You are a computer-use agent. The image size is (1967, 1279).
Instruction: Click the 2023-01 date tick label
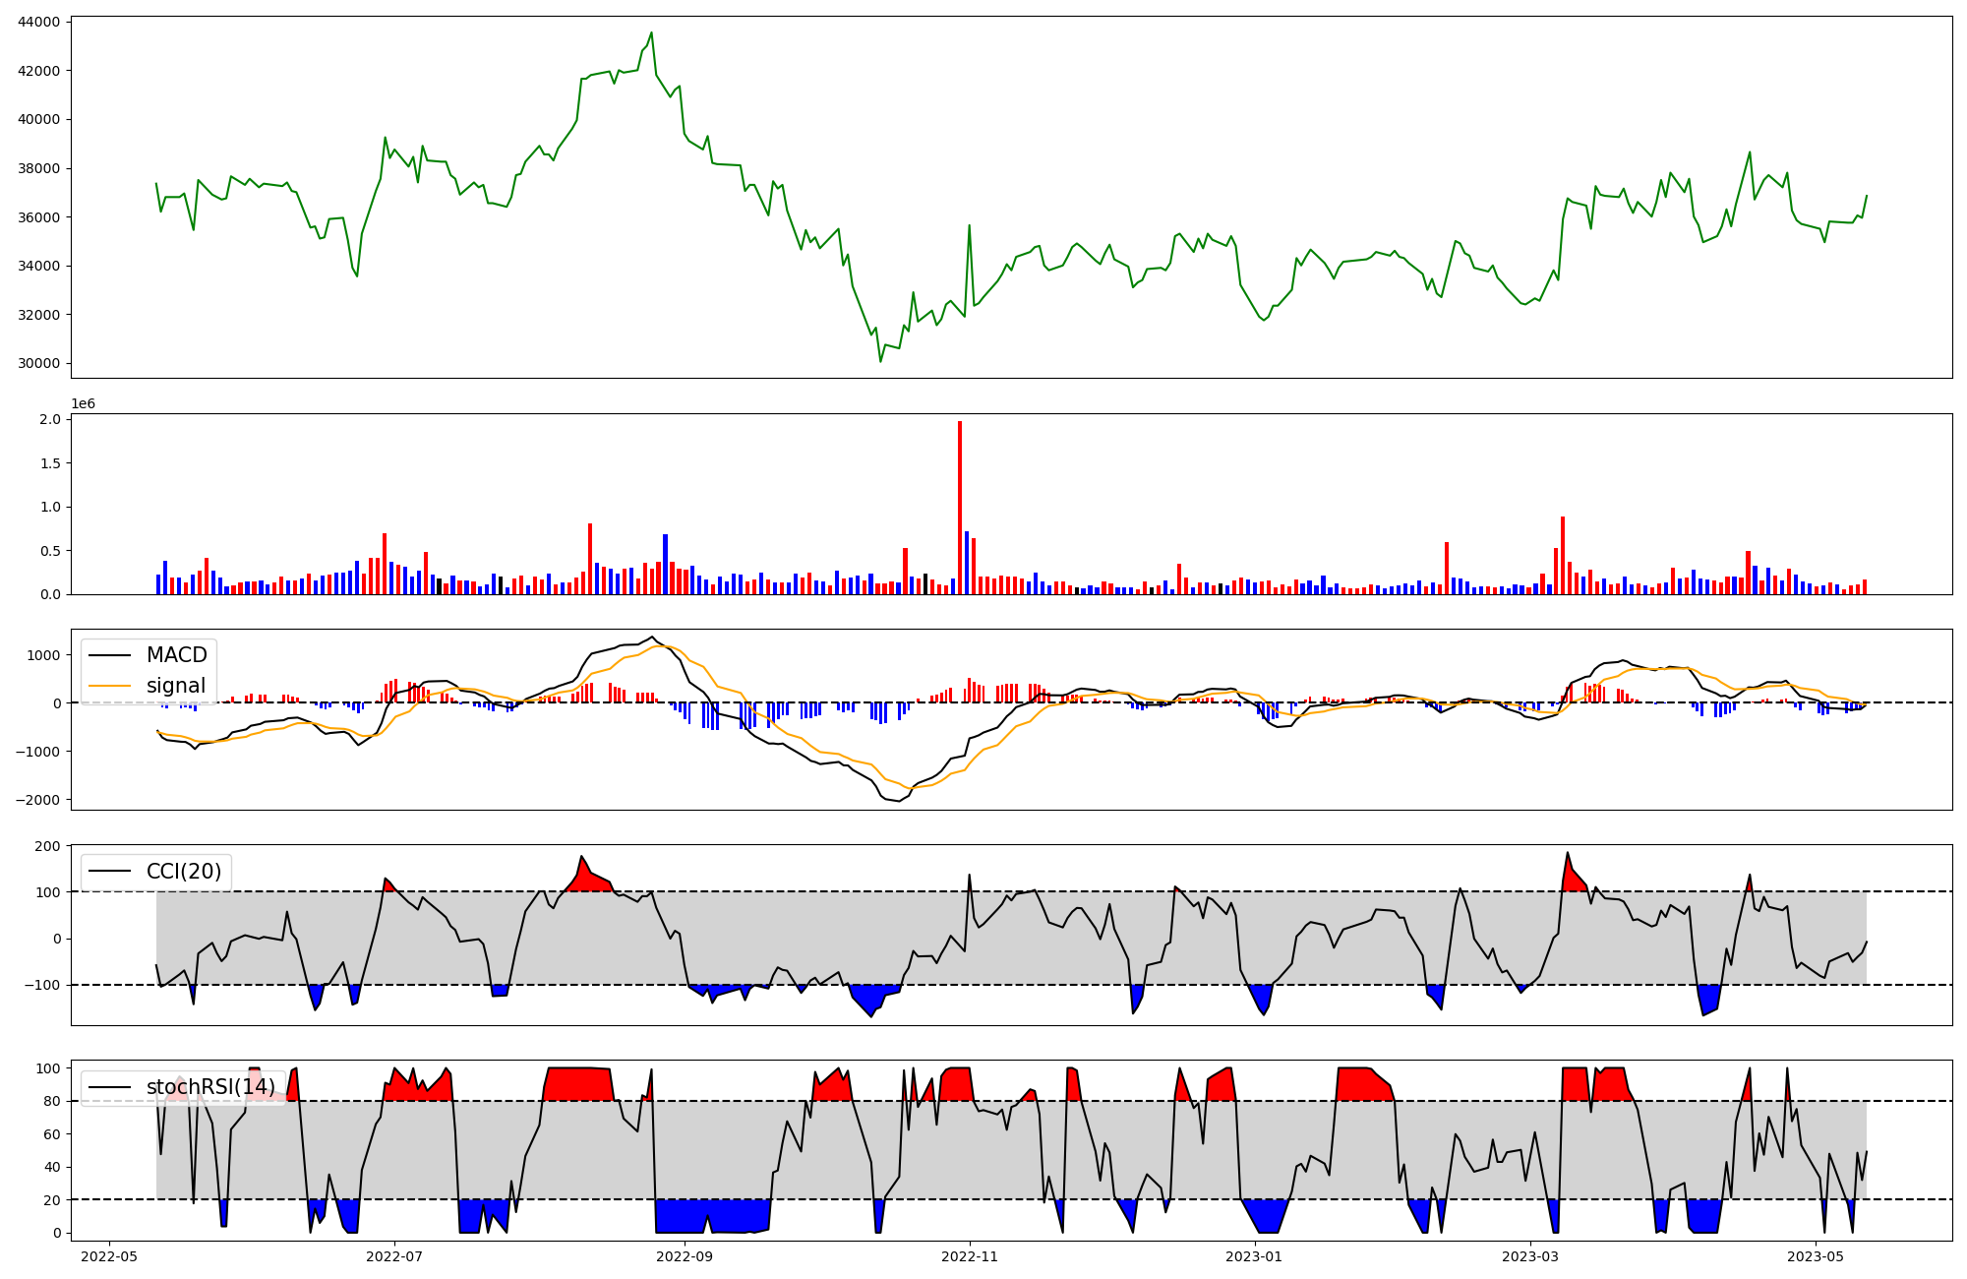pyautogui.click(x=1254, y=1256)
